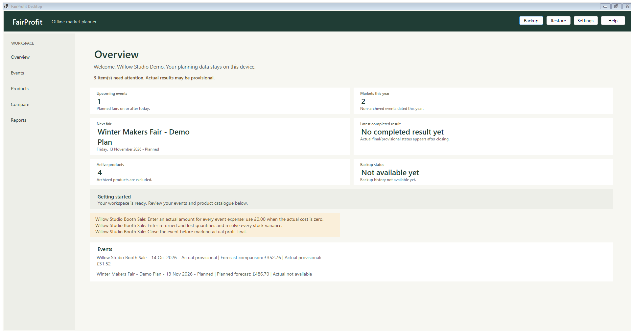Click the Restore button
Image resolution: width=631 pixels, height=331 pixels.
558,21
